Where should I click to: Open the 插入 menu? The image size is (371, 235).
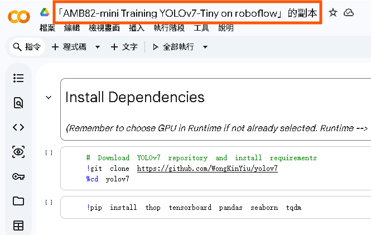137,28
